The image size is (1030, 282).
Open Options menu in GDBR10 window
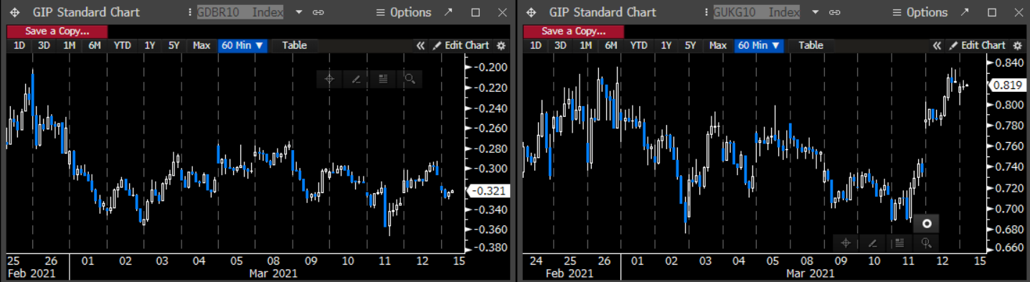404,12
